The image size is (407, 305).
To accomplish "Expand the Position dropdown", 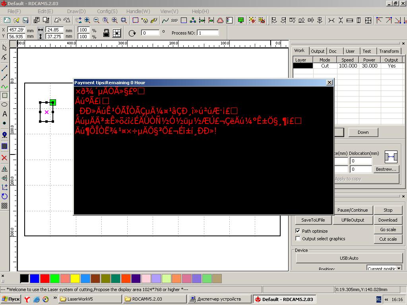I will tap(399, 269).
